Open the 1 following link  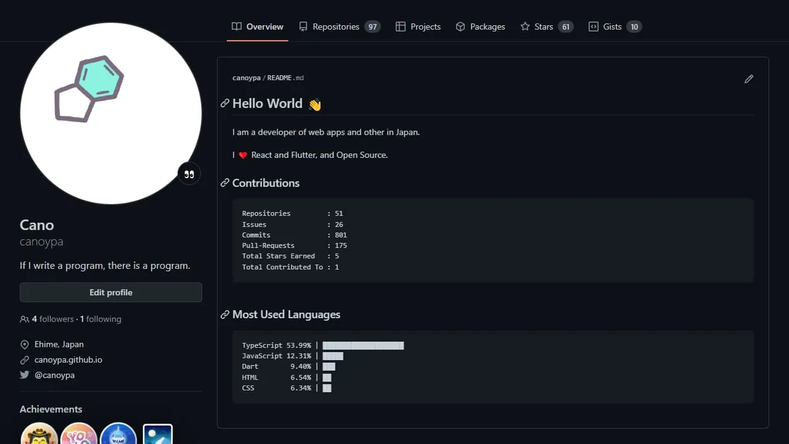(x=100, y=319)
